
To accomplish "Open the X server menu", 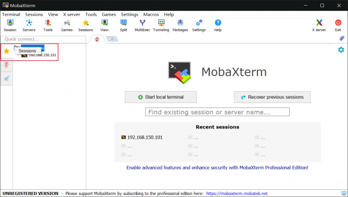I will [72, 14].
